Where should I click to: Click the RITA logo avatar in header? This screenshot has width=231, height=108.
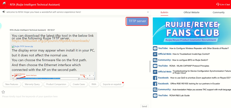[x=5, y=4]
